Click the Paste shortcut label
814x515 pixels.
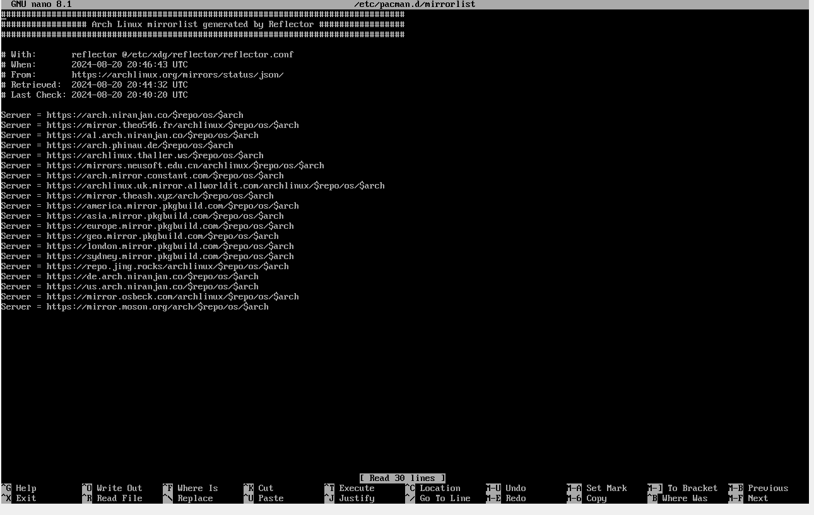tap(271, 498)
